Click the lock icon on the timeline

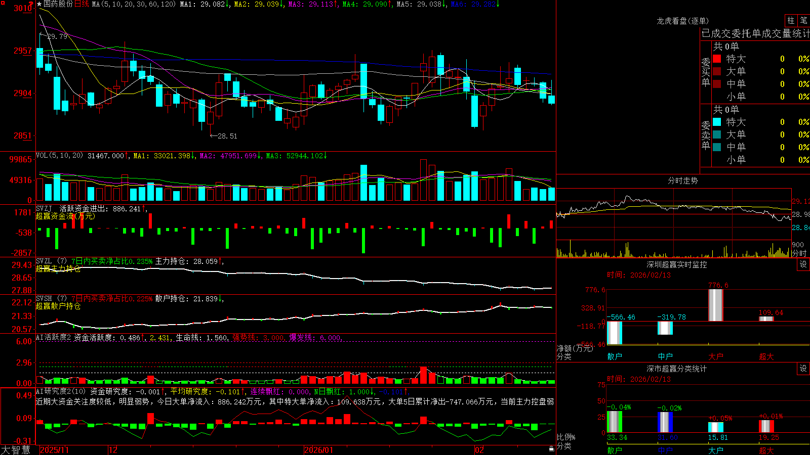click(552, 449)
